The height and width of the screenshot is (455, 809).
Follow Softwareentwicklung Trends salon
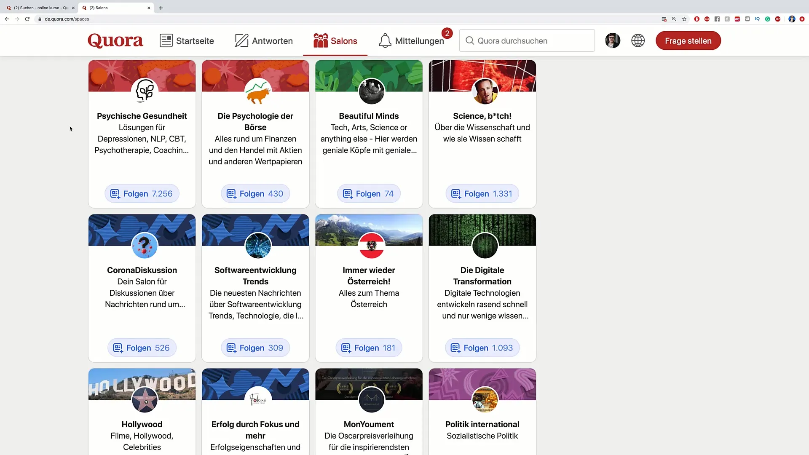[255, 348]
